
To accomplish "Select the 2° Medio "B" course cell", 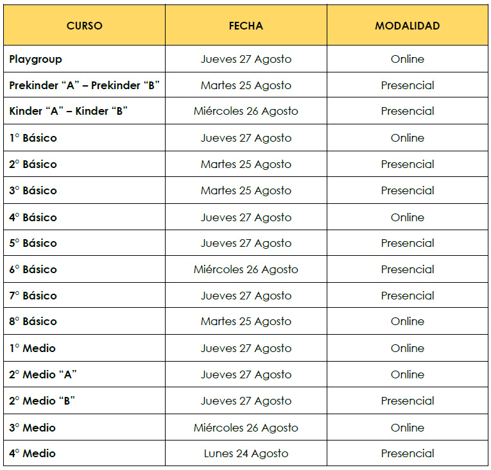I will click(x=85, y=401).
